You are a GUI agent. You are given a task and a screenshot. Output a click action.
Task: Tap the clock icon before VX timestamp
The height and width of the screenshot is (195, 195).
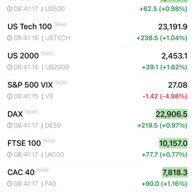[x=10, y=96]
